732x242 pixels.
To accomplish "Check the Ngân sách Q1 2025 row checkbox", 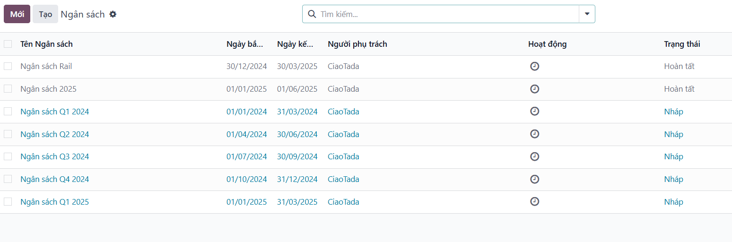I will coord(8,202).
